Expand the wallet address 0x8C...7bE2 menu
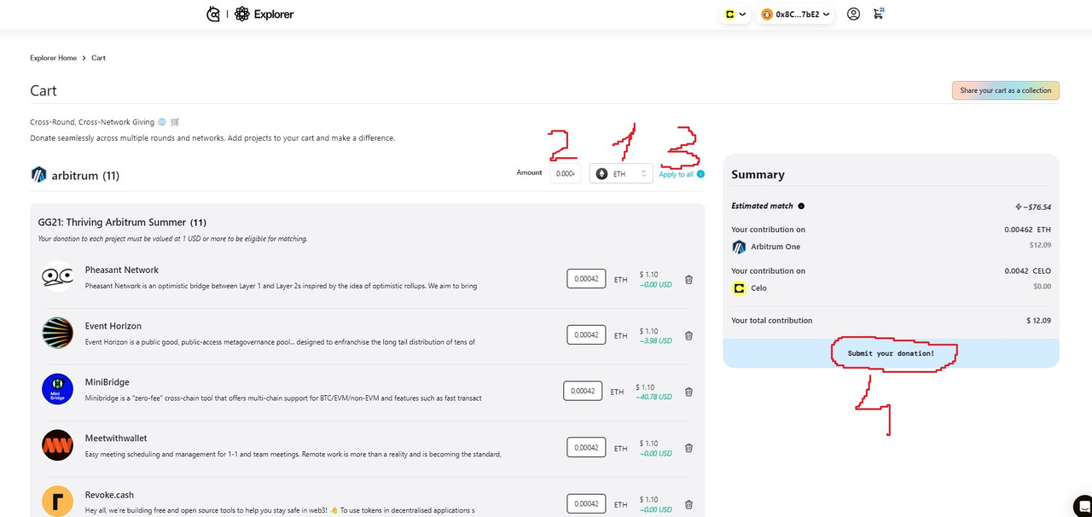The width and height of the screenshot is (1092, 517). click(x=795, y=15)
